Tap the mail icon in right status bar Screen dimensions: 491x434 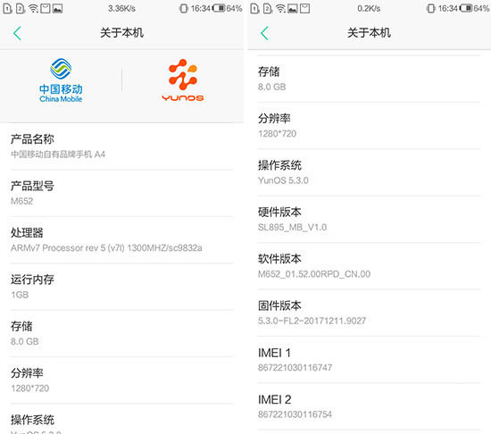pyautogui.click(x=305, y=8)
